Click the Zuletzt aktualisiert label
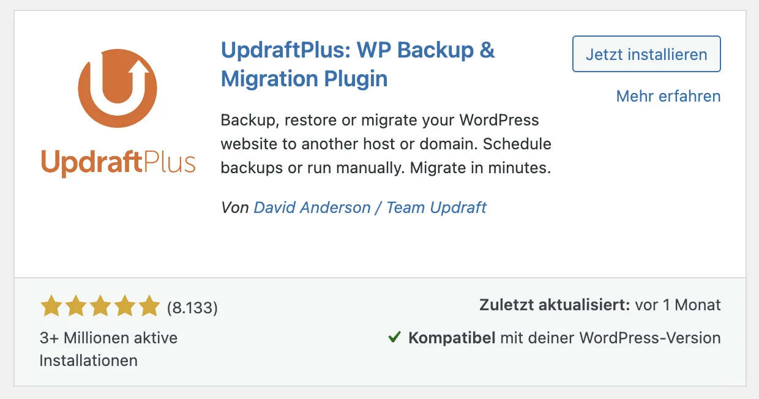This screenshot has width=759, height=399. (555, 305)
